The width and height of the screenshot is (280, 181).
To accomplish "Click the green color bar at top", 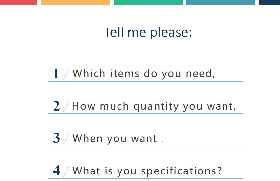I will pos(148,2).
